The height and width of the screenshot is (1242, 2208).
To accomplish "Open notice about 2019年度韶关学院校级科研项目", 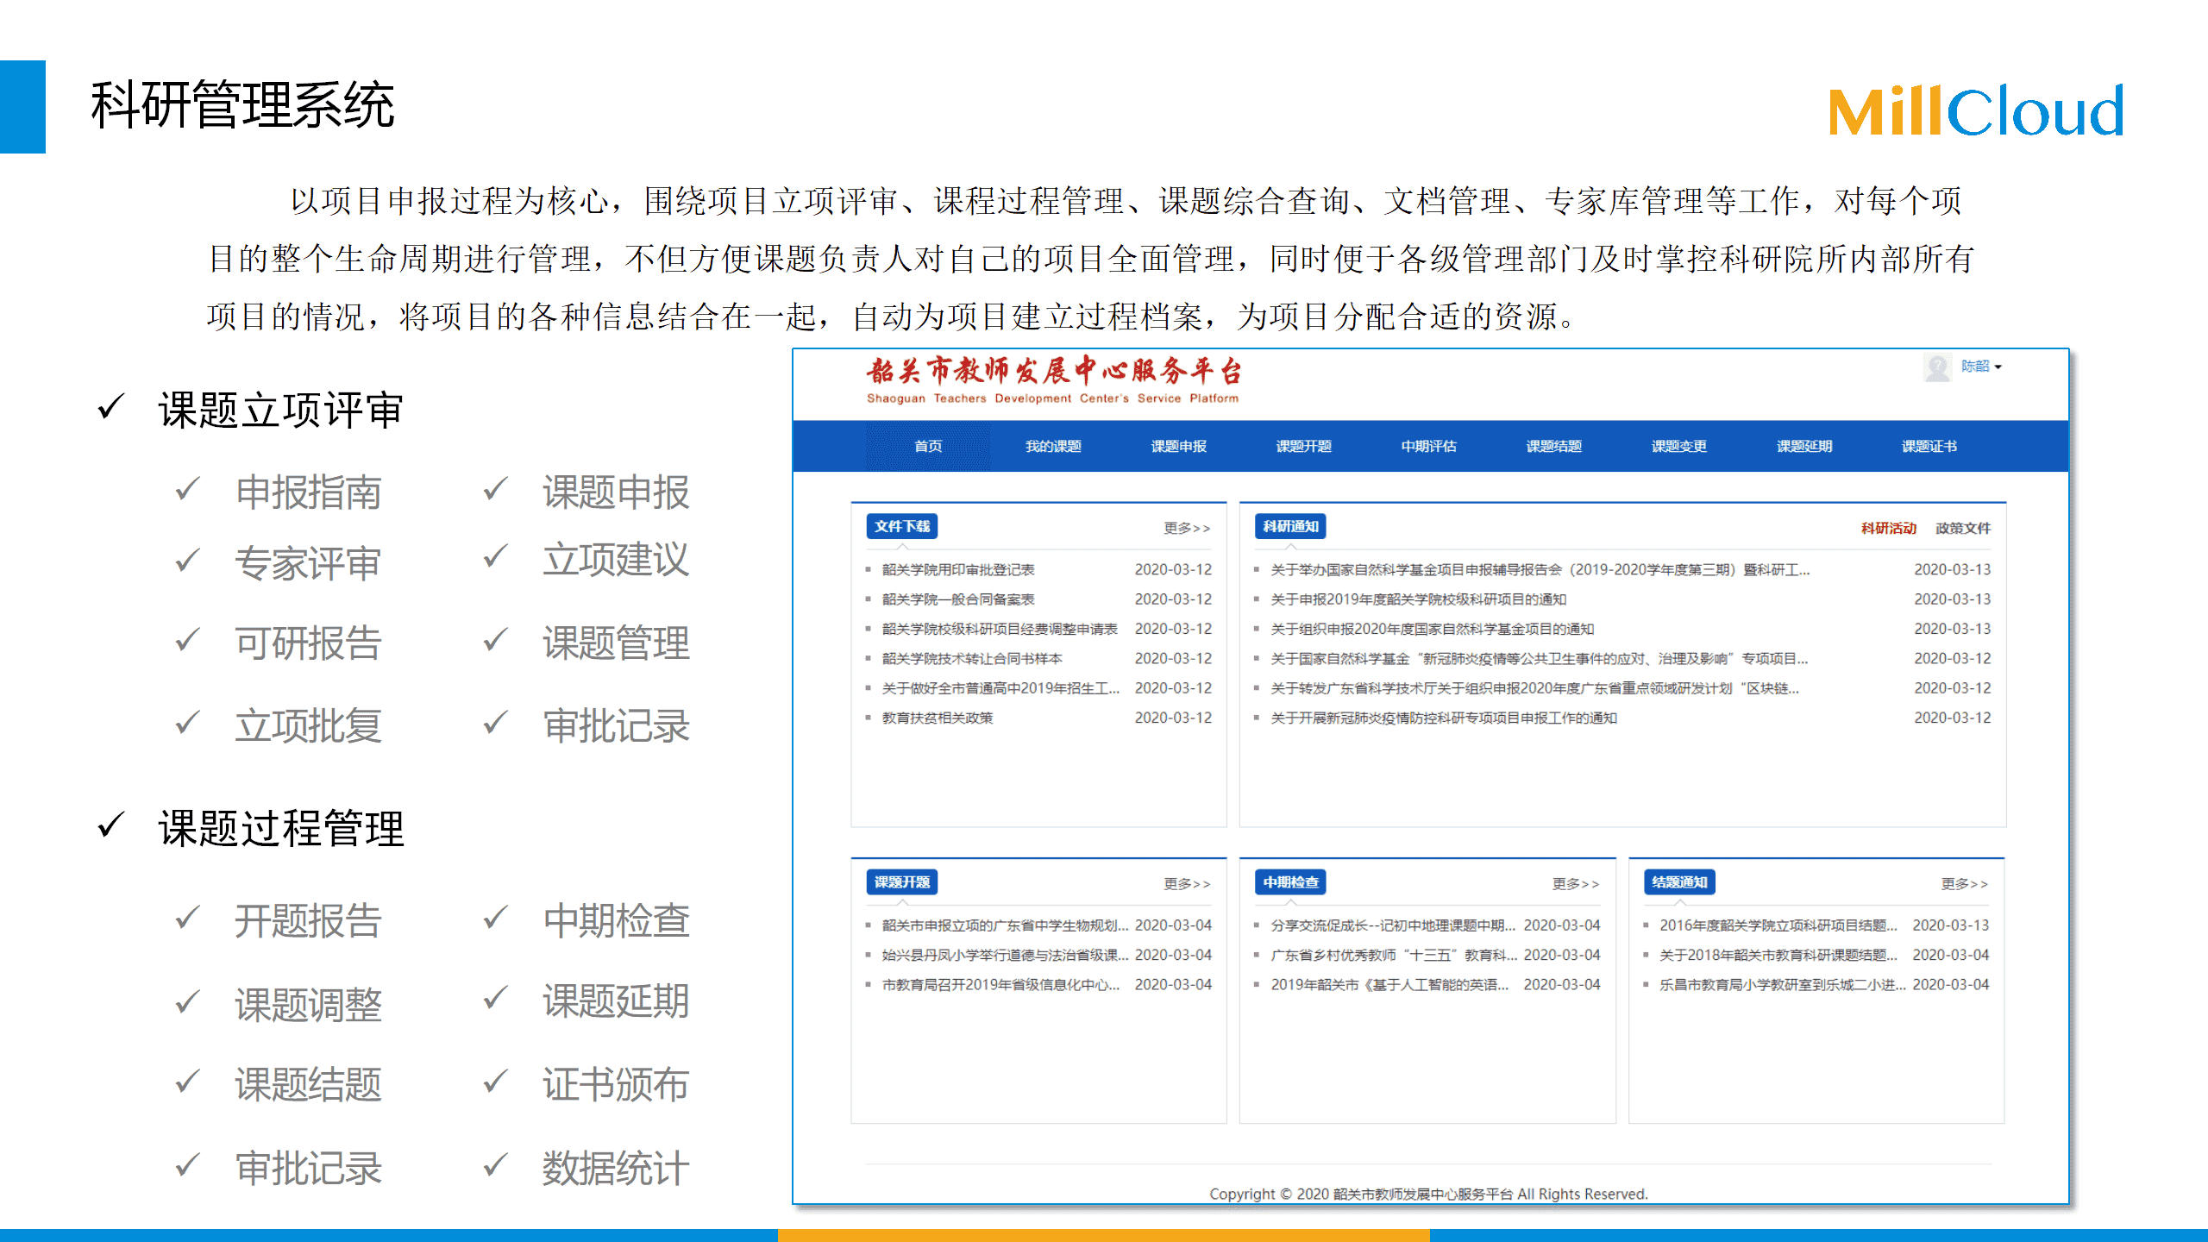I will pyautogui.click(x=1418, y=599).
